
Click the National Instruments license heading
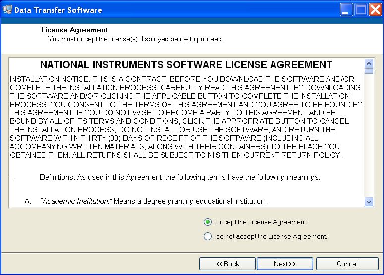[186, 65]
